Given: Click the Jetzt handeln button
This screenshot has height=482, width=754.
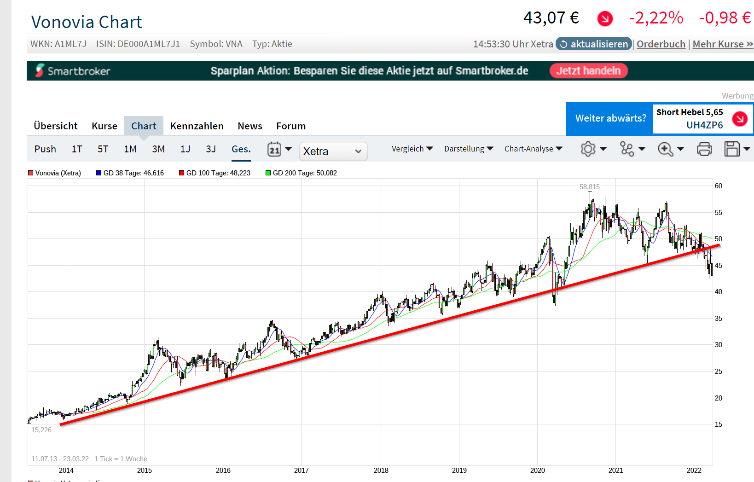Looking at the screenshot, I should pyautogui.click(x=589, y=71).
